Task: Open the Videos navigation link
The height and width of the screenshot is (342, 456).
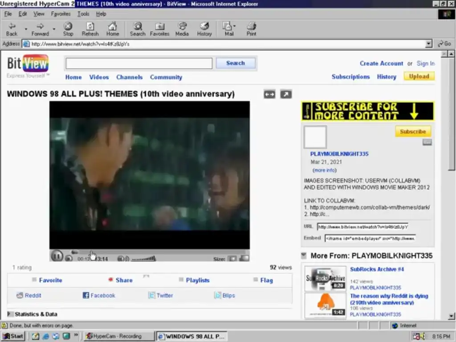Action: pos(99,77)
